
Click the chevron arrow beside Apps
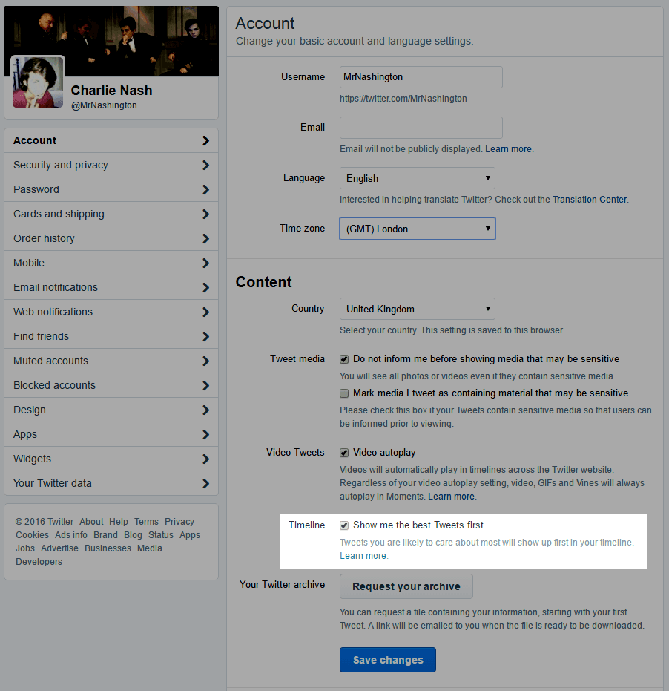click(x=205, y=434)
